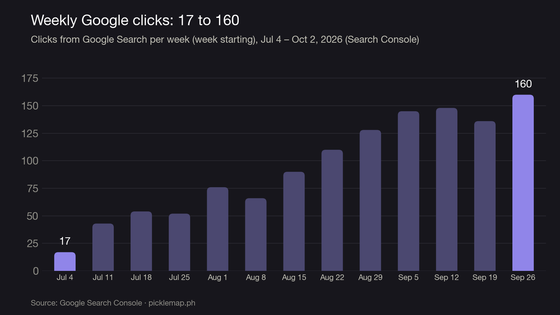This screenshot has height=315, width=560.
Task: Select the "160" value above Sep 26 bar
Action: click(x=523, y=84)
